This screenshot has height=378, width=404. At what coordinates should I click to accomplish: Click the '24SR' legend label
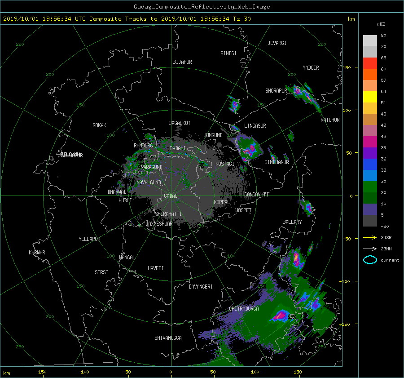tap(386, 238)
